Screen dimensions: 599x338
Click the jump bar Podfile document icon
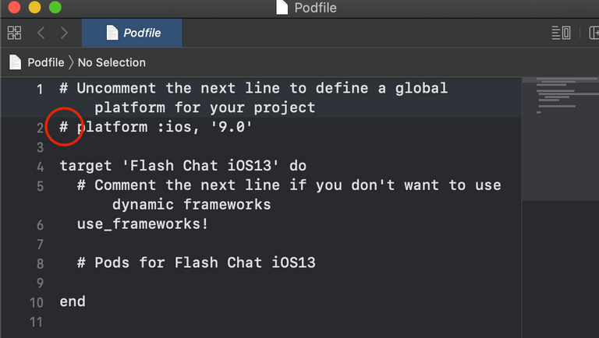click(x=16, y=62)
